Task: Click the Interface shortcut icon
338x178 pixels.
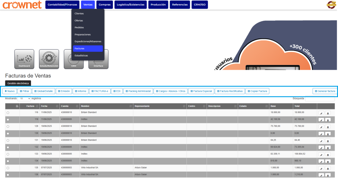Action: [x=98, y=63]
